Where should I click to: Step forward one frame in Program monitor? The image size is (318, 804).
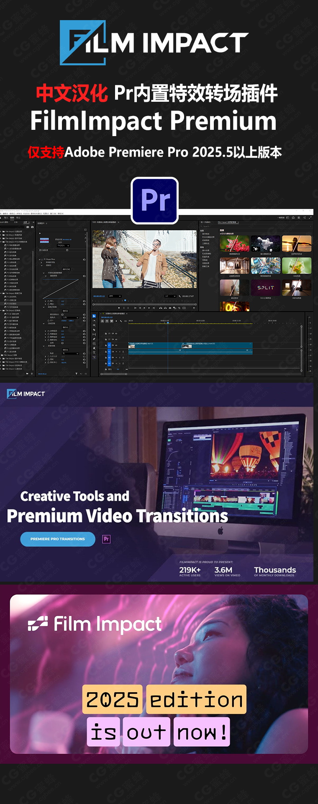click(149, 308)
